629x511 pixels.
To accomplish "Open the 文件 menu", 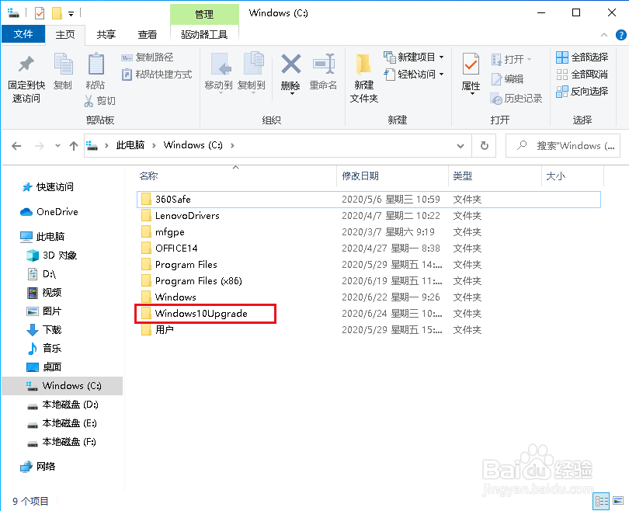I will click(x=23, y=34).
